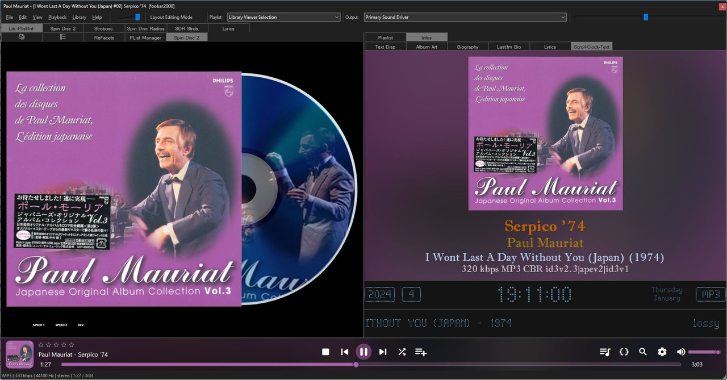Switch to the Infos tab

427,37
